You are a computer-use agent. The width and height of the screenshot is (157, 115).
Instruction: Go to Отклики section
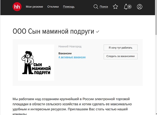tap(53, 7)
